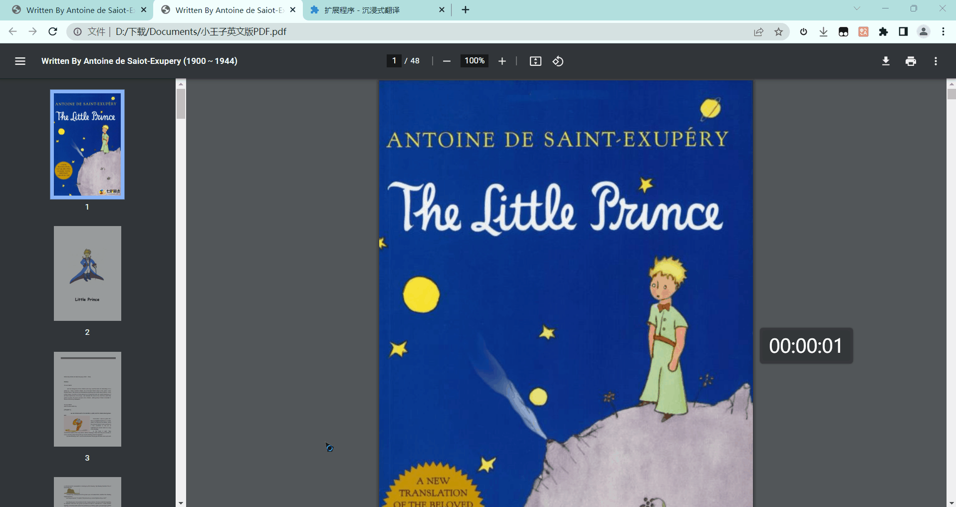Select the second Written By Antoine tab
The image size is (956, 507).
(x=227, y=10)
